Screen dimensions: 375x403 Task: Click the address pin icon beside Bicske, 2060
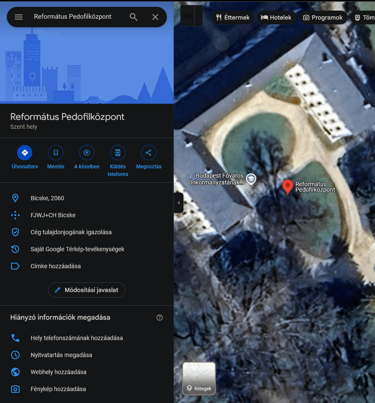(x=15, y=198)
